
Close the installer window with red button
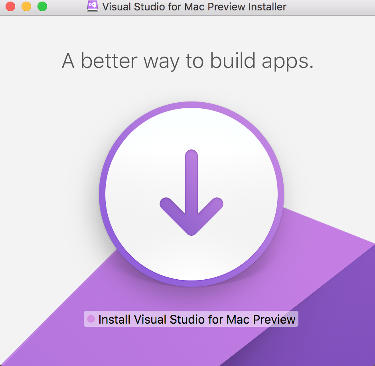[x=10, y=6]
